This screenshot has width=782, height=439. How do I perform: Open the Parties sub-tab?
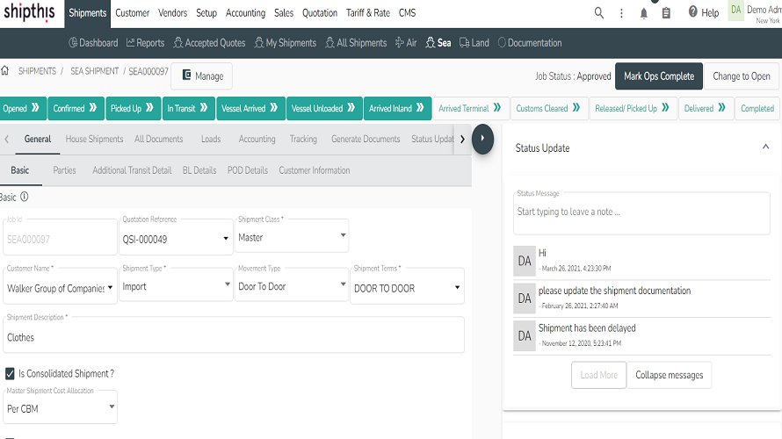(x=64, y=170)
